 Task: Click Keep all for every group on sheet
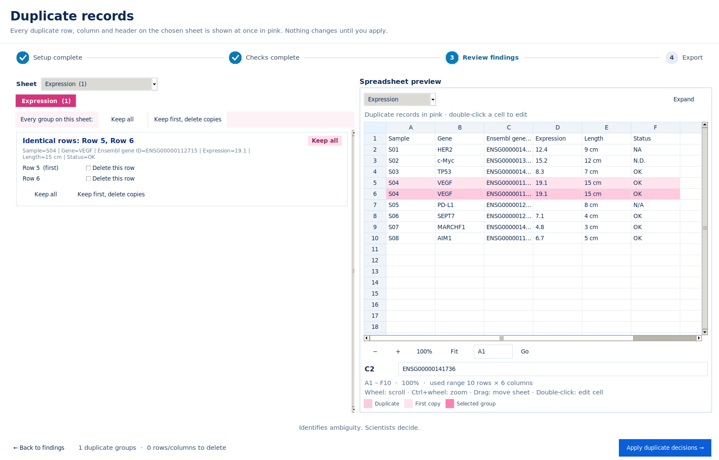[122, 119]
